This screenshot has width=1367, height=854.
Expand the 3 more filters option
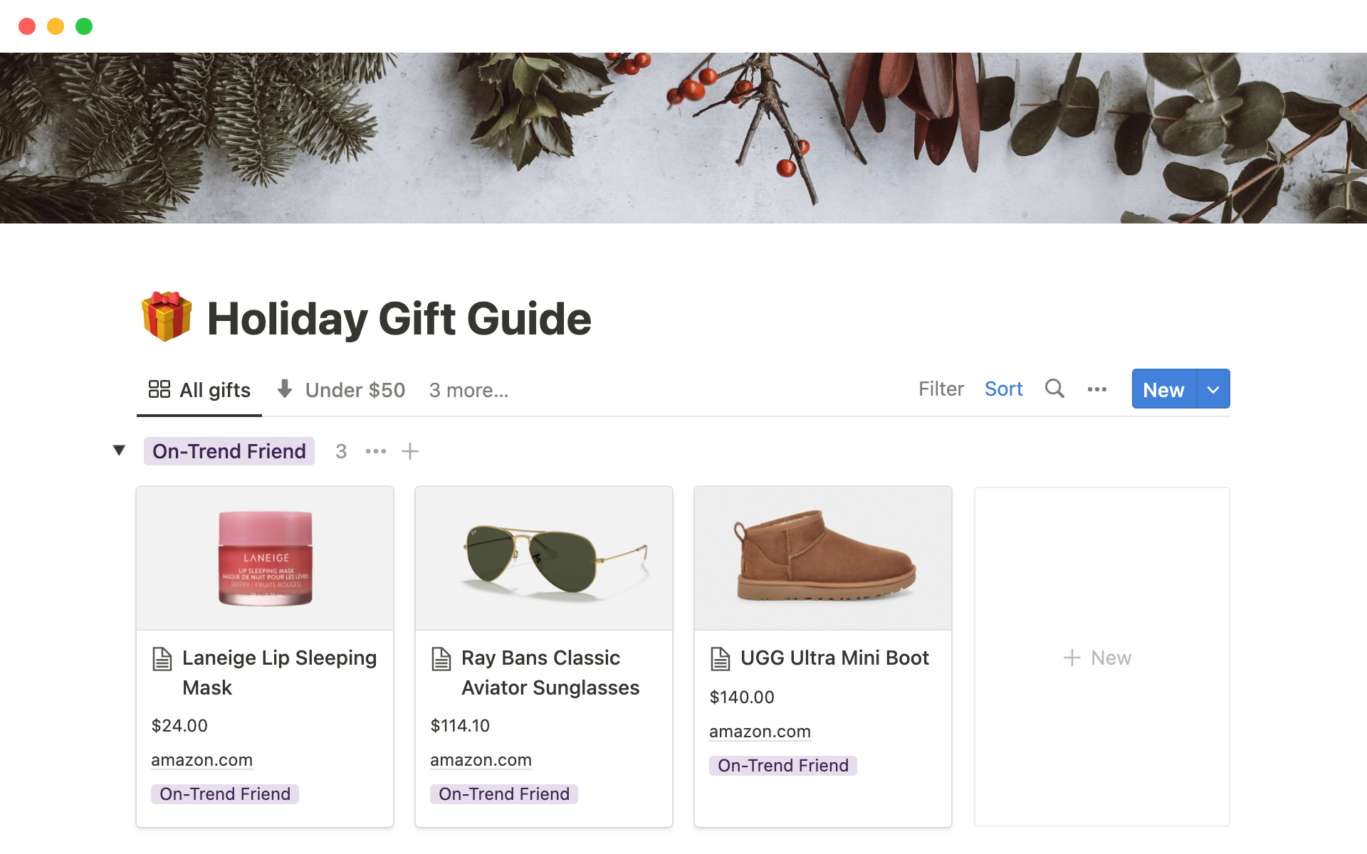point(469,389)
